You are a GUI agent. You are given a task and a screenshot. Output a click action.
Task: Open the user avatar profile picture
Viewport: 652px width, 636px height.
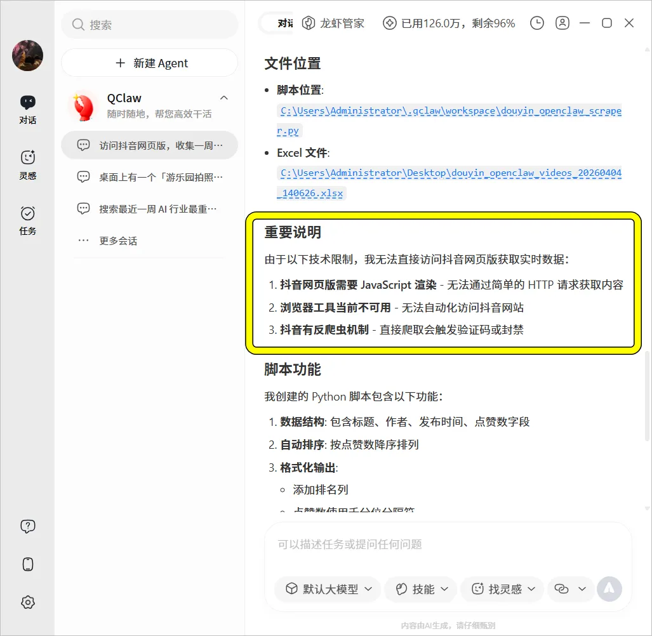click(x=27, y=55)
